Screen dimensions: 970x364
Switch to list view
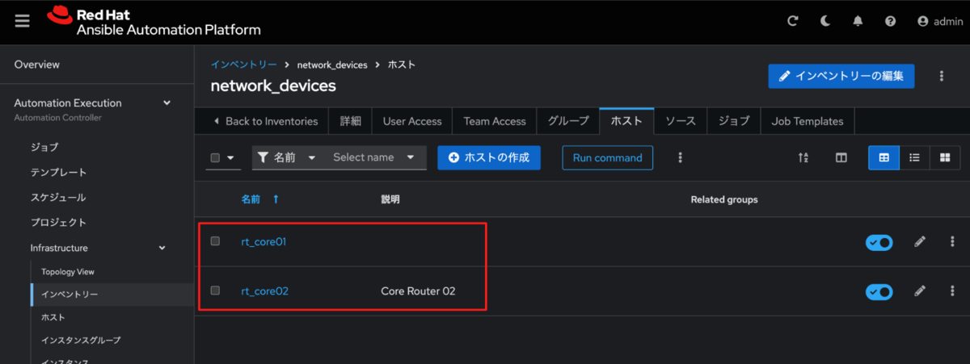[914, 157]
